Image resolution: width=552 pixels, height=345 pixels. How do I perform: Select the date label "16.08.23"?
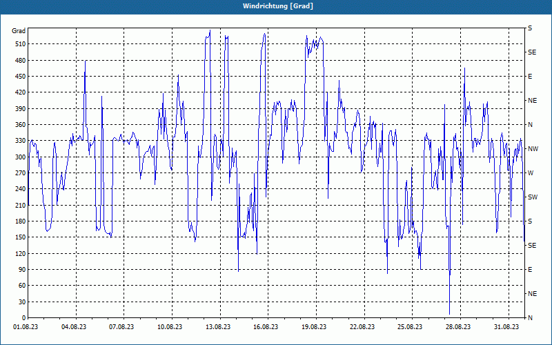click(266, 327)
